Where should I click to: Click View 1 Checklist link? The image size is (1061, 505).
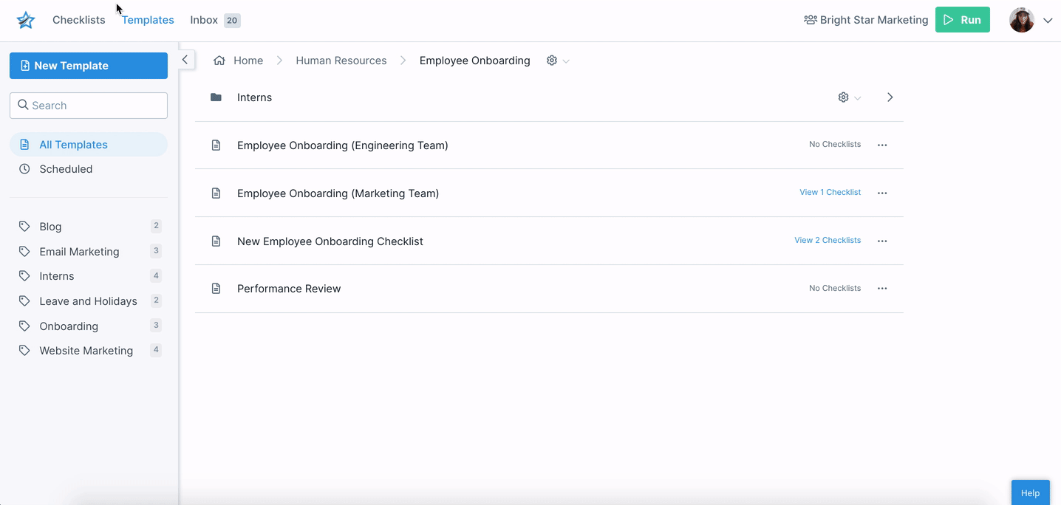click(830, 192)
